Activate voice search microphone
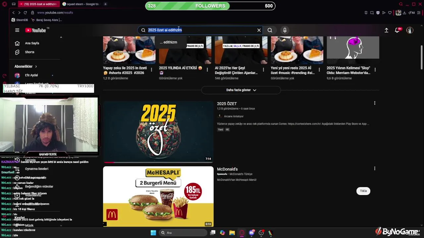 click(285, 30)
